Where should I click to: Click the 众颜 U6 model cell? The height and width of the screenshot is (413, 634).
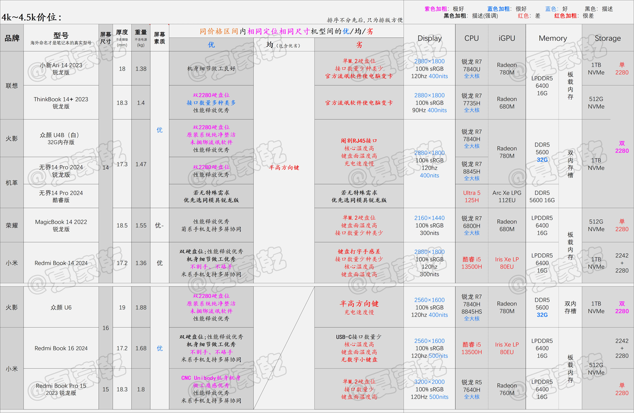coord(61,307)
